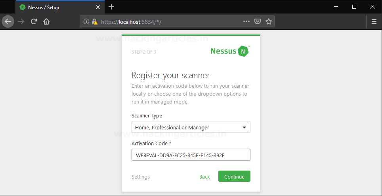This screenshot has width=382, height=196.
Task: Maximize the browser window
Action: [x=354, y=7]
